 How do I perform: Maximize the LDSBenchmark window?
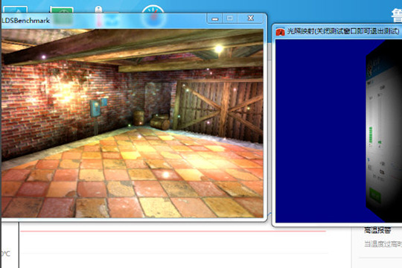click(230, 18)
